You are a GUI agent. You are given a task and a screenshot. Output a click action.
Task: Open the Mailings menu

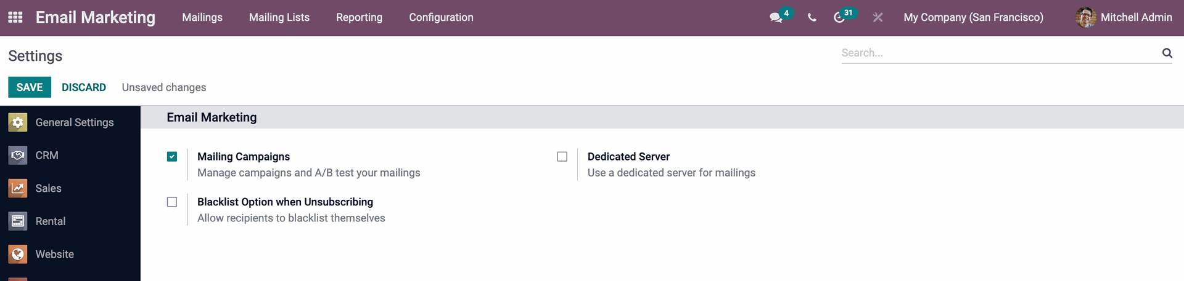pos(202,17)
